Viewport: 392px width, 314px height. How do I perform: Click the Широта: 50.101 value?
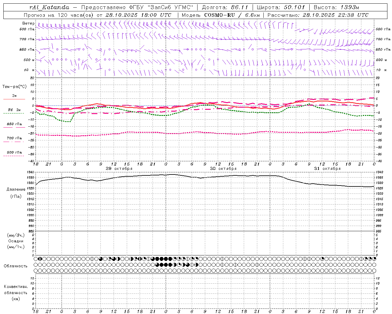click(281, 7)
